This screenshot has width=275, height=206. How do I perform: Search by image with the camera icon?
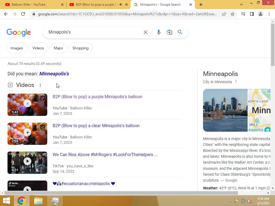pos(169,32)
